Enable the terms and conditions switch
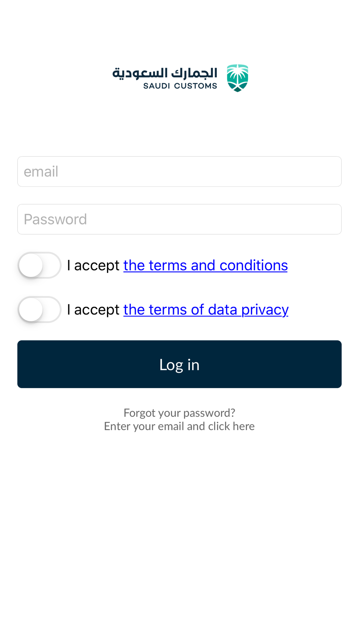Viewport: 359px width, 639px height. (x=39, y=265)
